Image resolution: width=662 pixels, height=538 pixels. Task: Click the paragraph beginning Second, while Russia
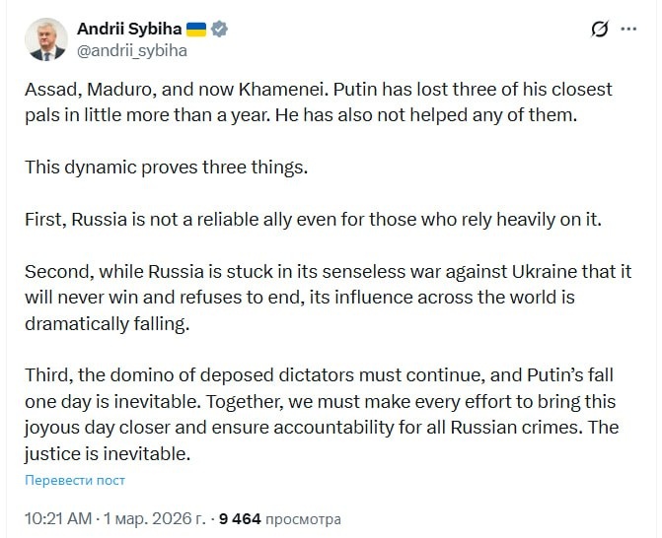(x=314, y=295)
